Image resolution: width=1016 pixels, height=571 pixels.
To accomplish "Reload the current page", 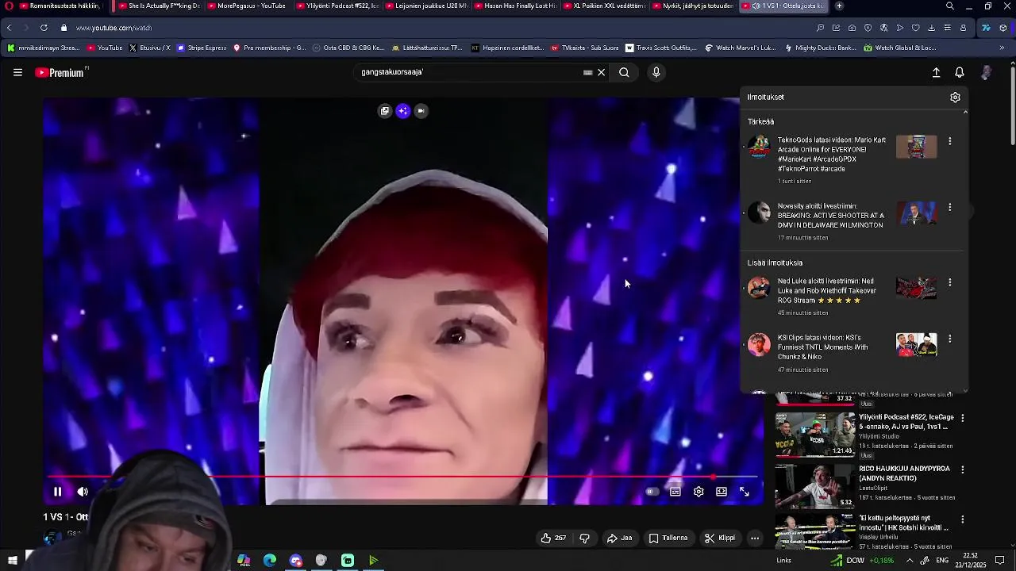I will 44,28.
